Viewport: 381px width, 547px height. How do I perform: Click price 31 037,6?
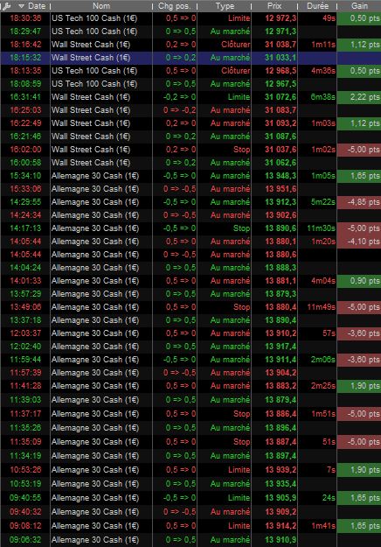pos(281,150)
